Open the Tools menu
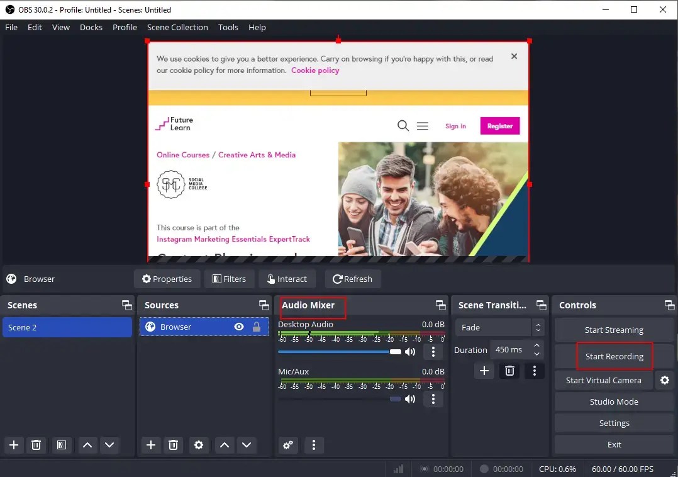 point(228,27)
